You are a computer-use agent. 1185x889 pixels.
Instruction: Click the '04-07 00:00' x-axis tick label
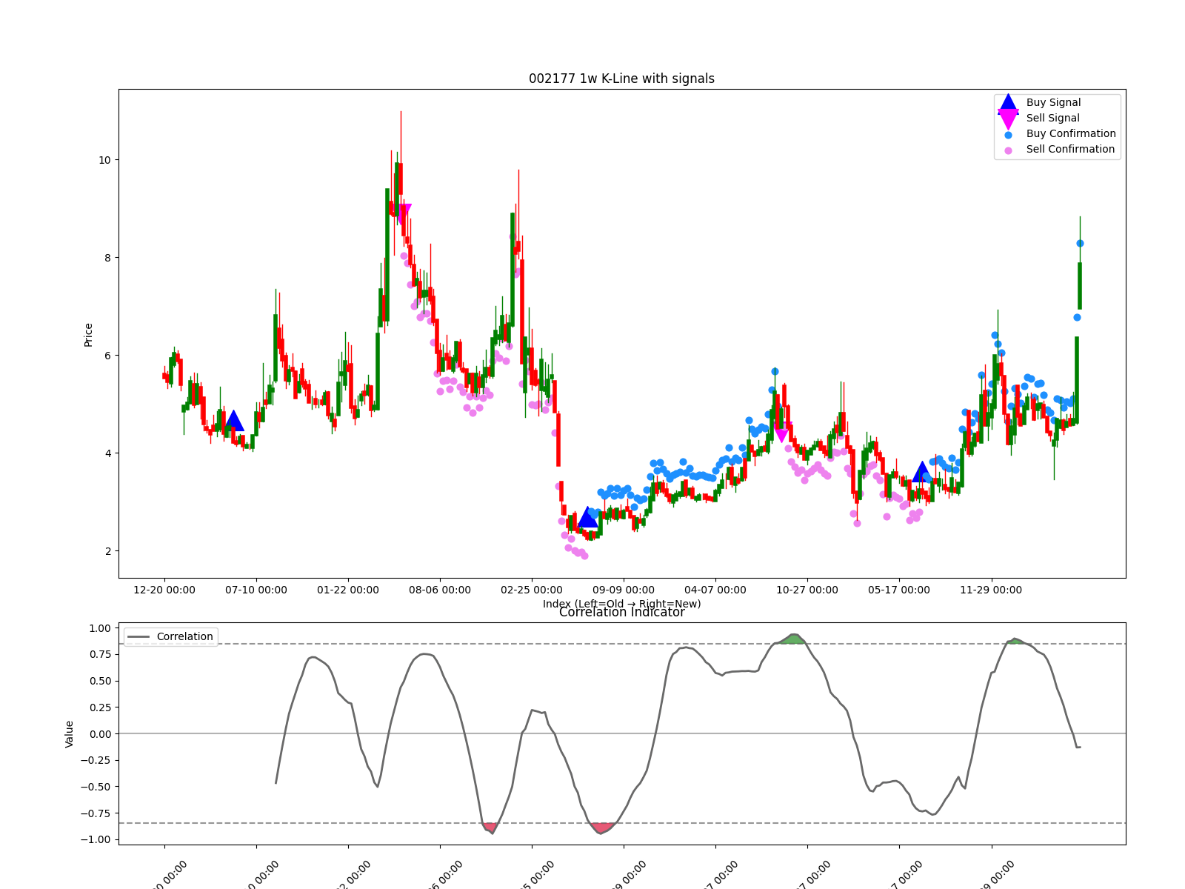tap(715, 590)
